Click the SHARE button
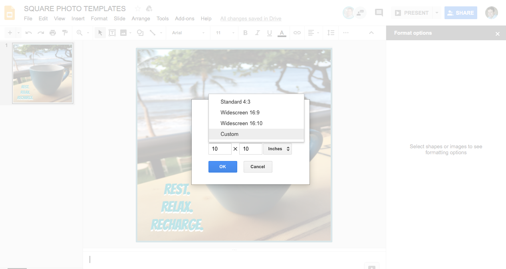The width and height of the screenshot is (506, 269). coord(460,13)
